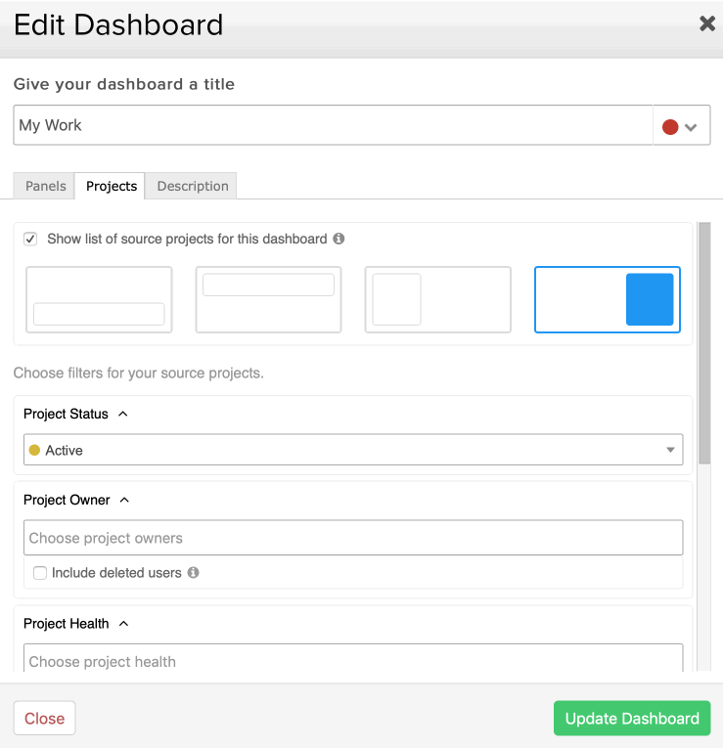Collapse the Project Owner section chevron
The image size is (723, 748).
pos(124,500)
